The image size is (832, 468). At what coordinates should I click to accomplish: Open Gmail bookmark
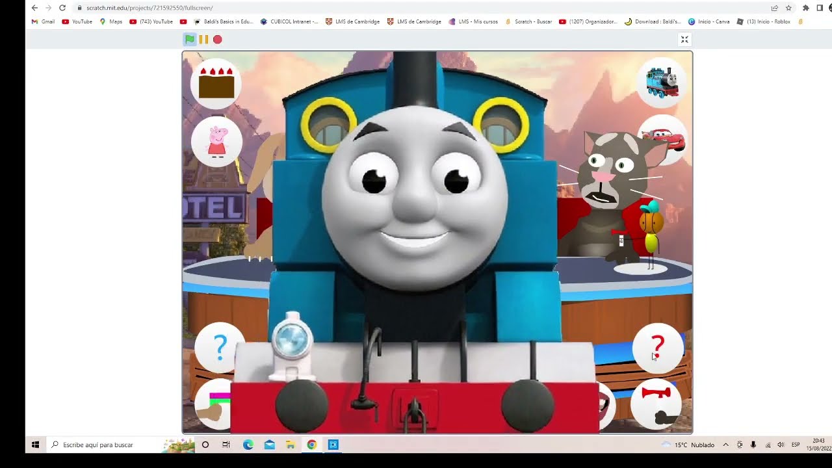pos(44,21)
